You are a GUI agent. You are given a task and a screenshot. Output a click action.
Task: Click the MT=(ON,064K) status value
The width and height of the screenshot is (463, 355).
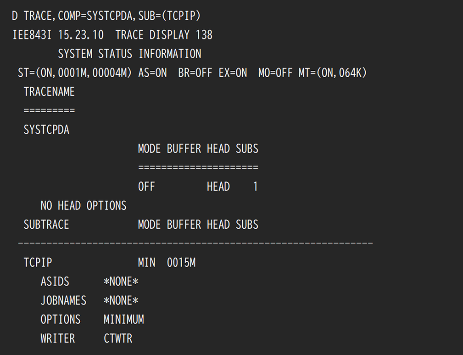pos(333,73)
